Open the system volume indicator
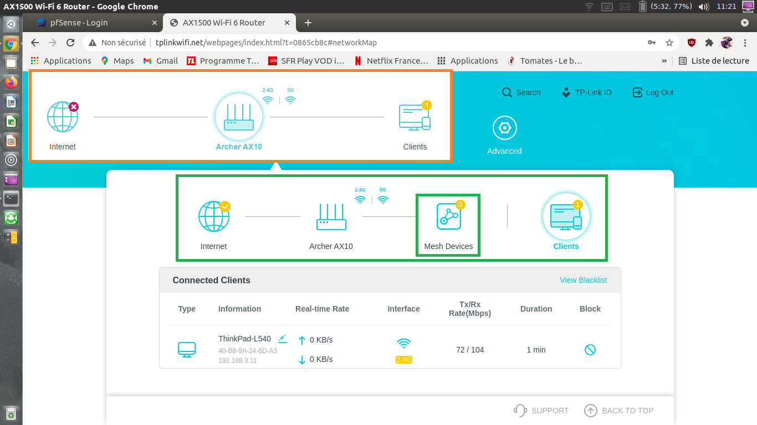Viewport: 757px width, 425px height. tap(704, 7)
